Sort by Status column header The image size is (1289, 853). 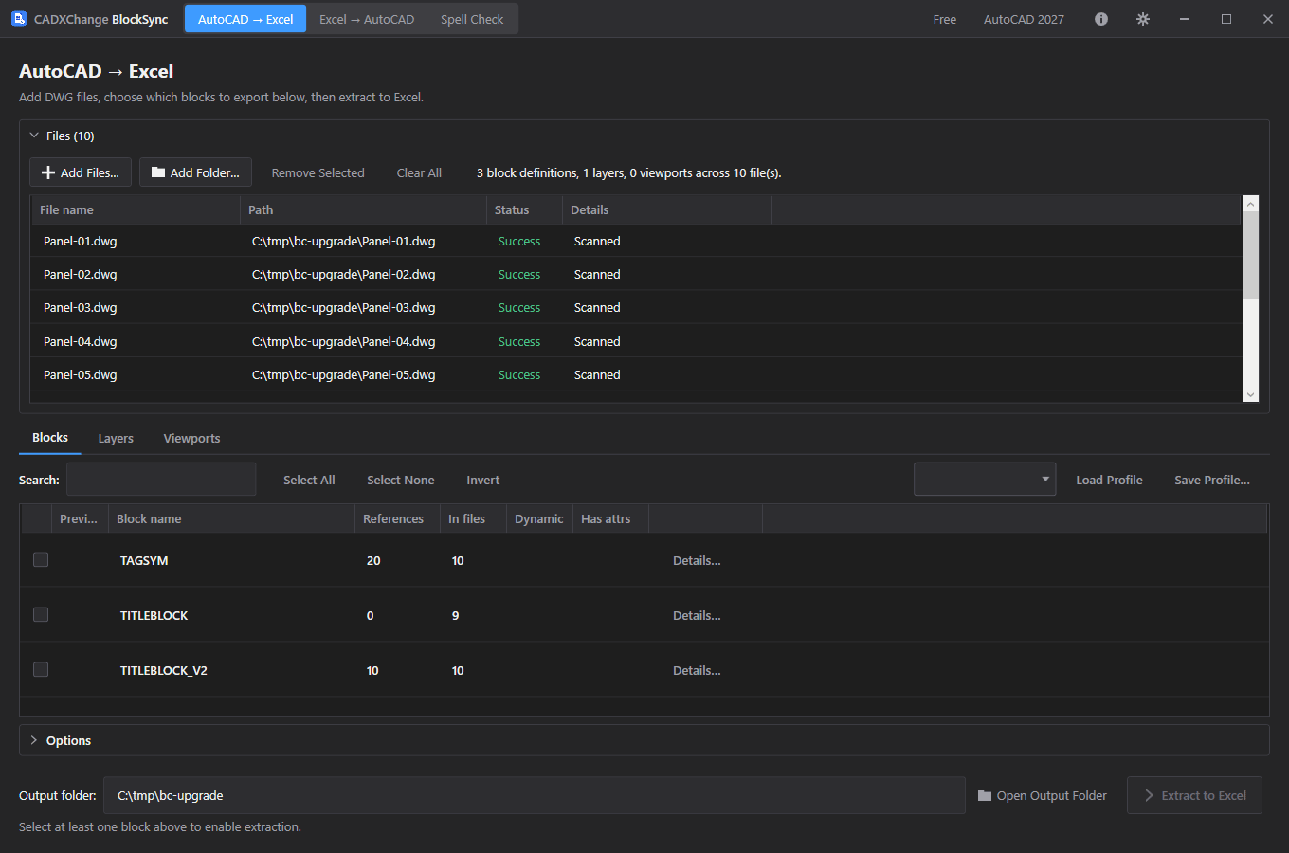coord(524,209)
